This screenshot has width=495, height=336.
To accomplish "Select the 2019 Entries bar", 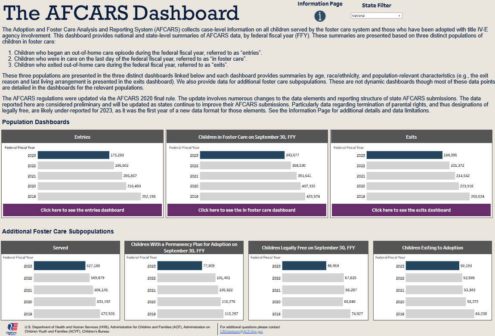I will point(89,196).
